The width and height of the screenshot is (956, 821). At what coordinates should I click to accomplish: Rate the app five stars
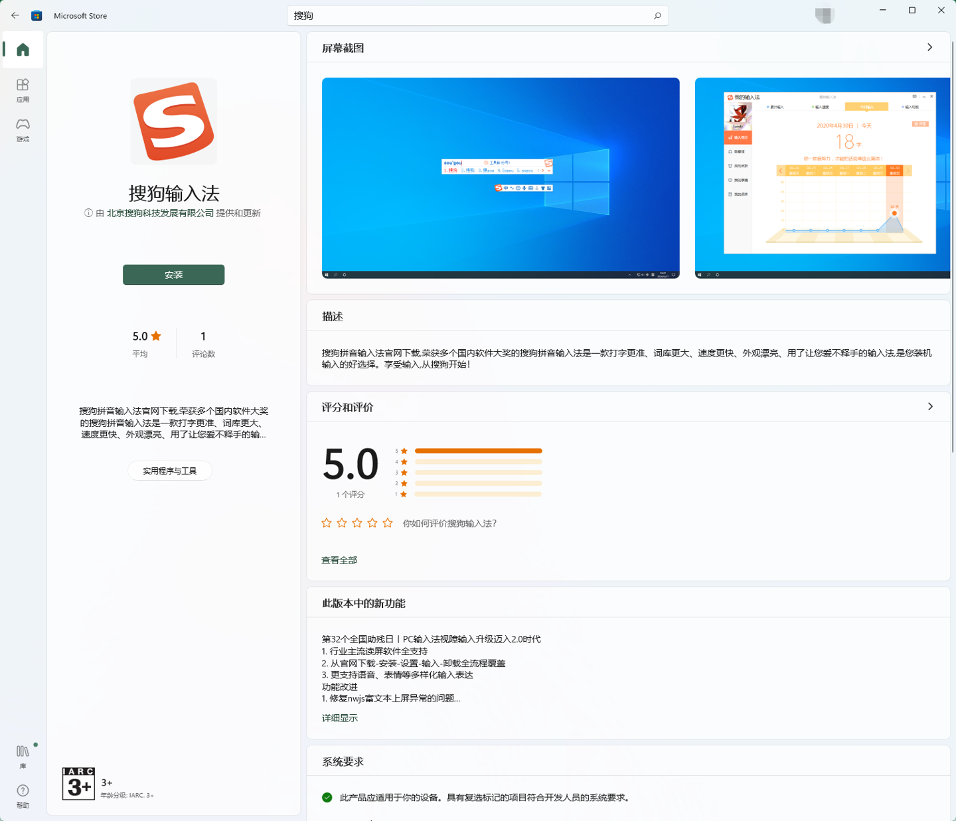(x=388, y=523)
